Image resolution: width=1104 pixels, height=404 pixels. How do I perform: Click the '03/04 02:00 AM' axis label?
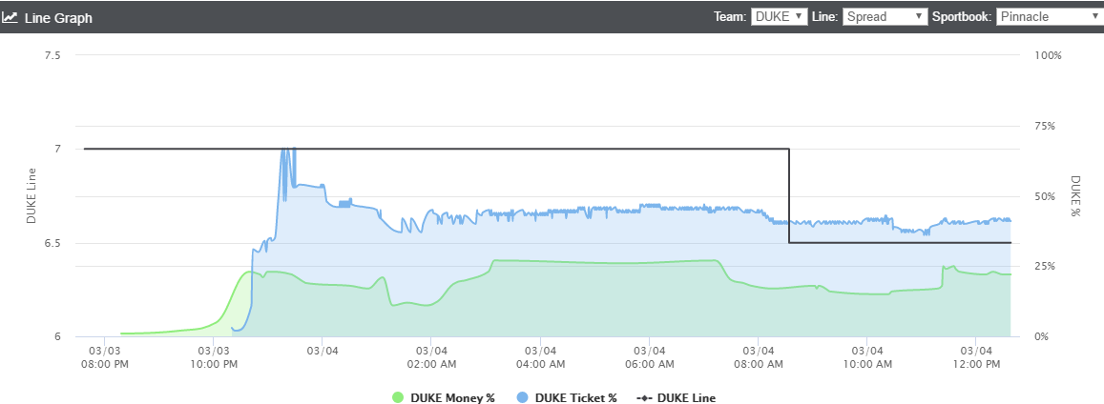point(430,356)
